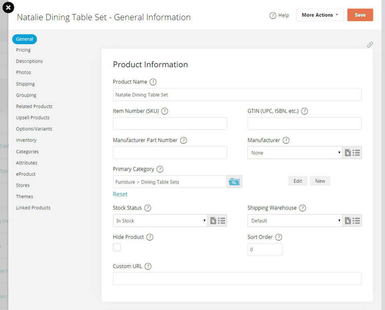This screenshot has height=310, width=385.
Task: Expand the Manufacturer dropdown showing None
Action: (x=295, y=153)
